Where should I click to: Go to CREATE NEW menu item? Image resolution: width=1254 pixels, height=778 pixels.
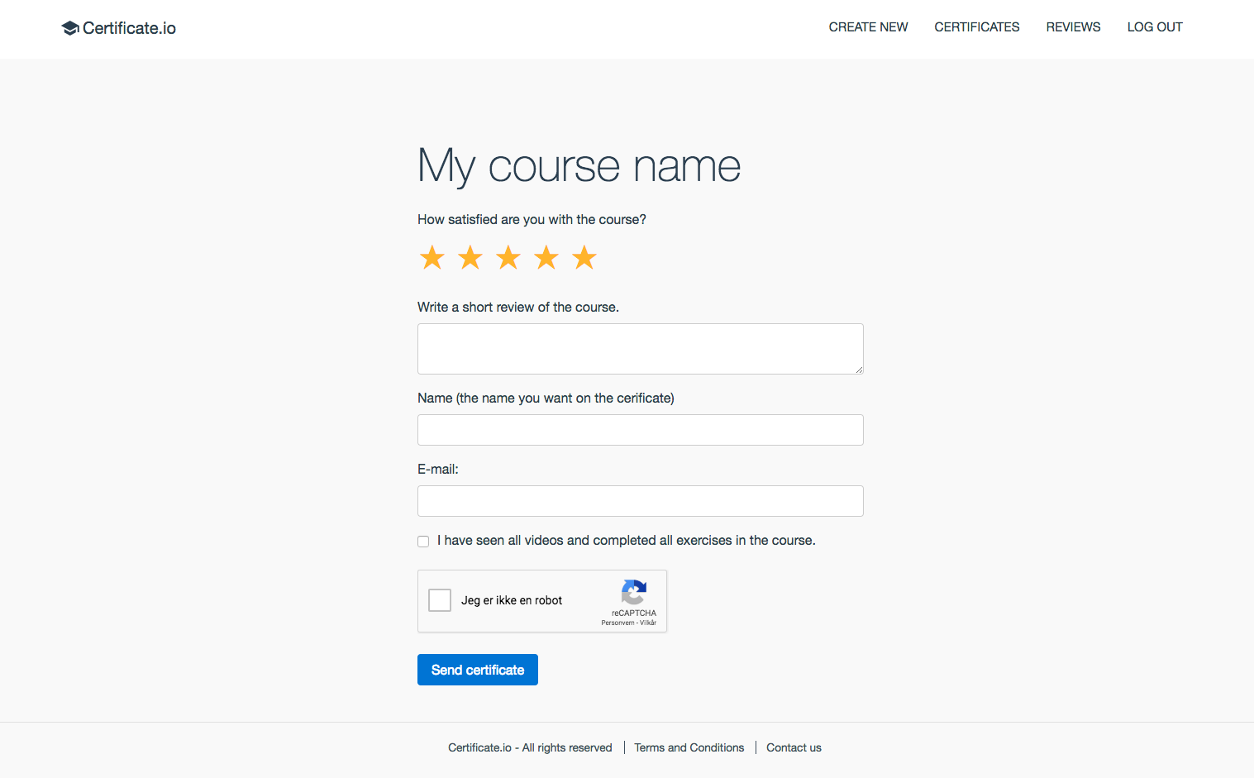868,27
